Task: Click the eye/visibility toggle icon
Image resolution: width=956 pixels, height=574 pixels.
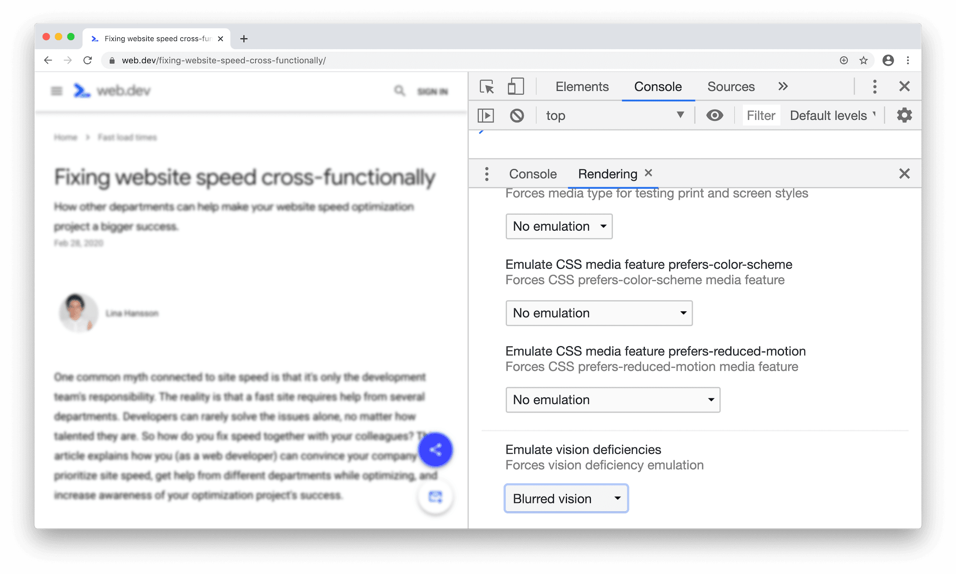Action: (714, 115)
